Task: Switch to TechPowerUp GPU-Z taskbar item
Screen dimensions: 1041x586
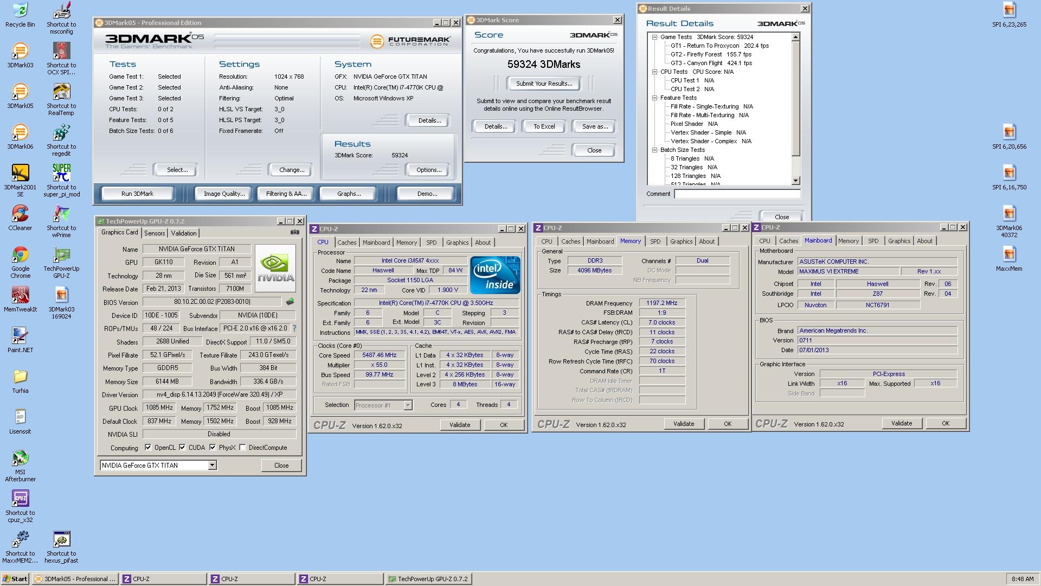Action: coord(428,579)
